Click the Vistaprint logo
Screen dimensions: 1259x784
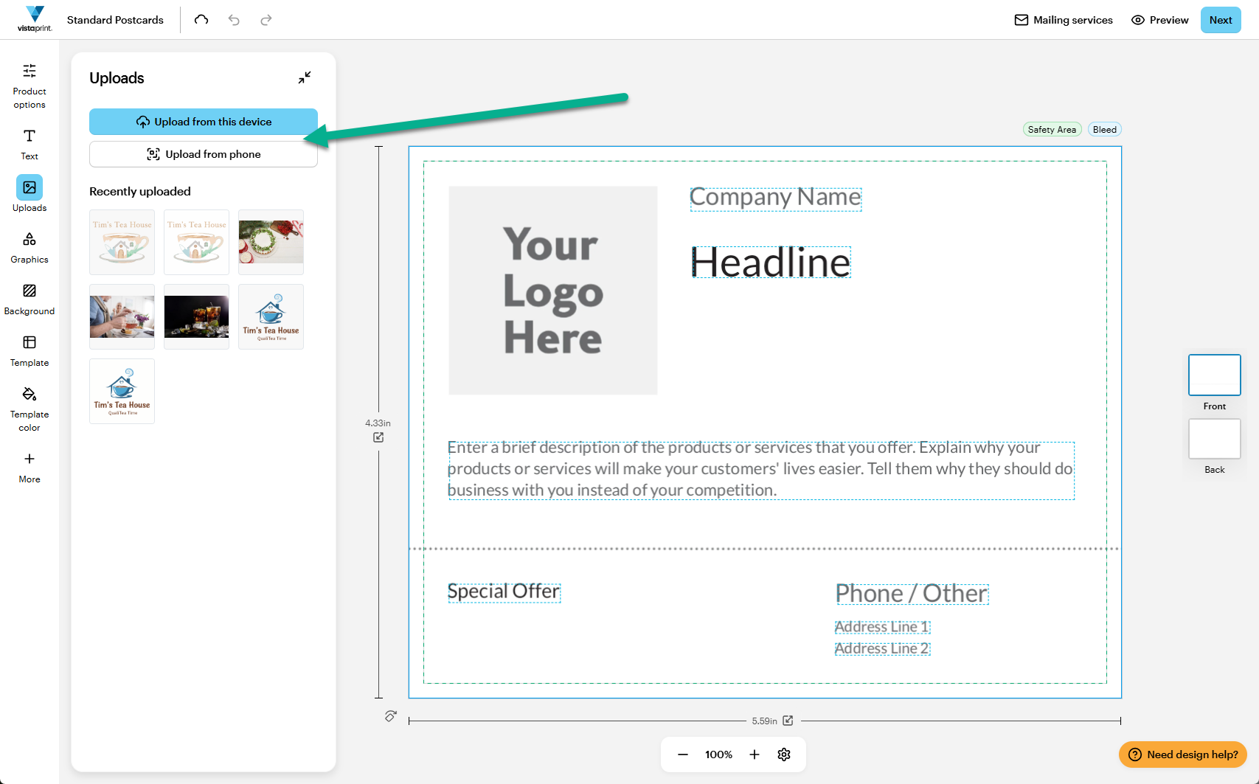(x=35, y=19)
